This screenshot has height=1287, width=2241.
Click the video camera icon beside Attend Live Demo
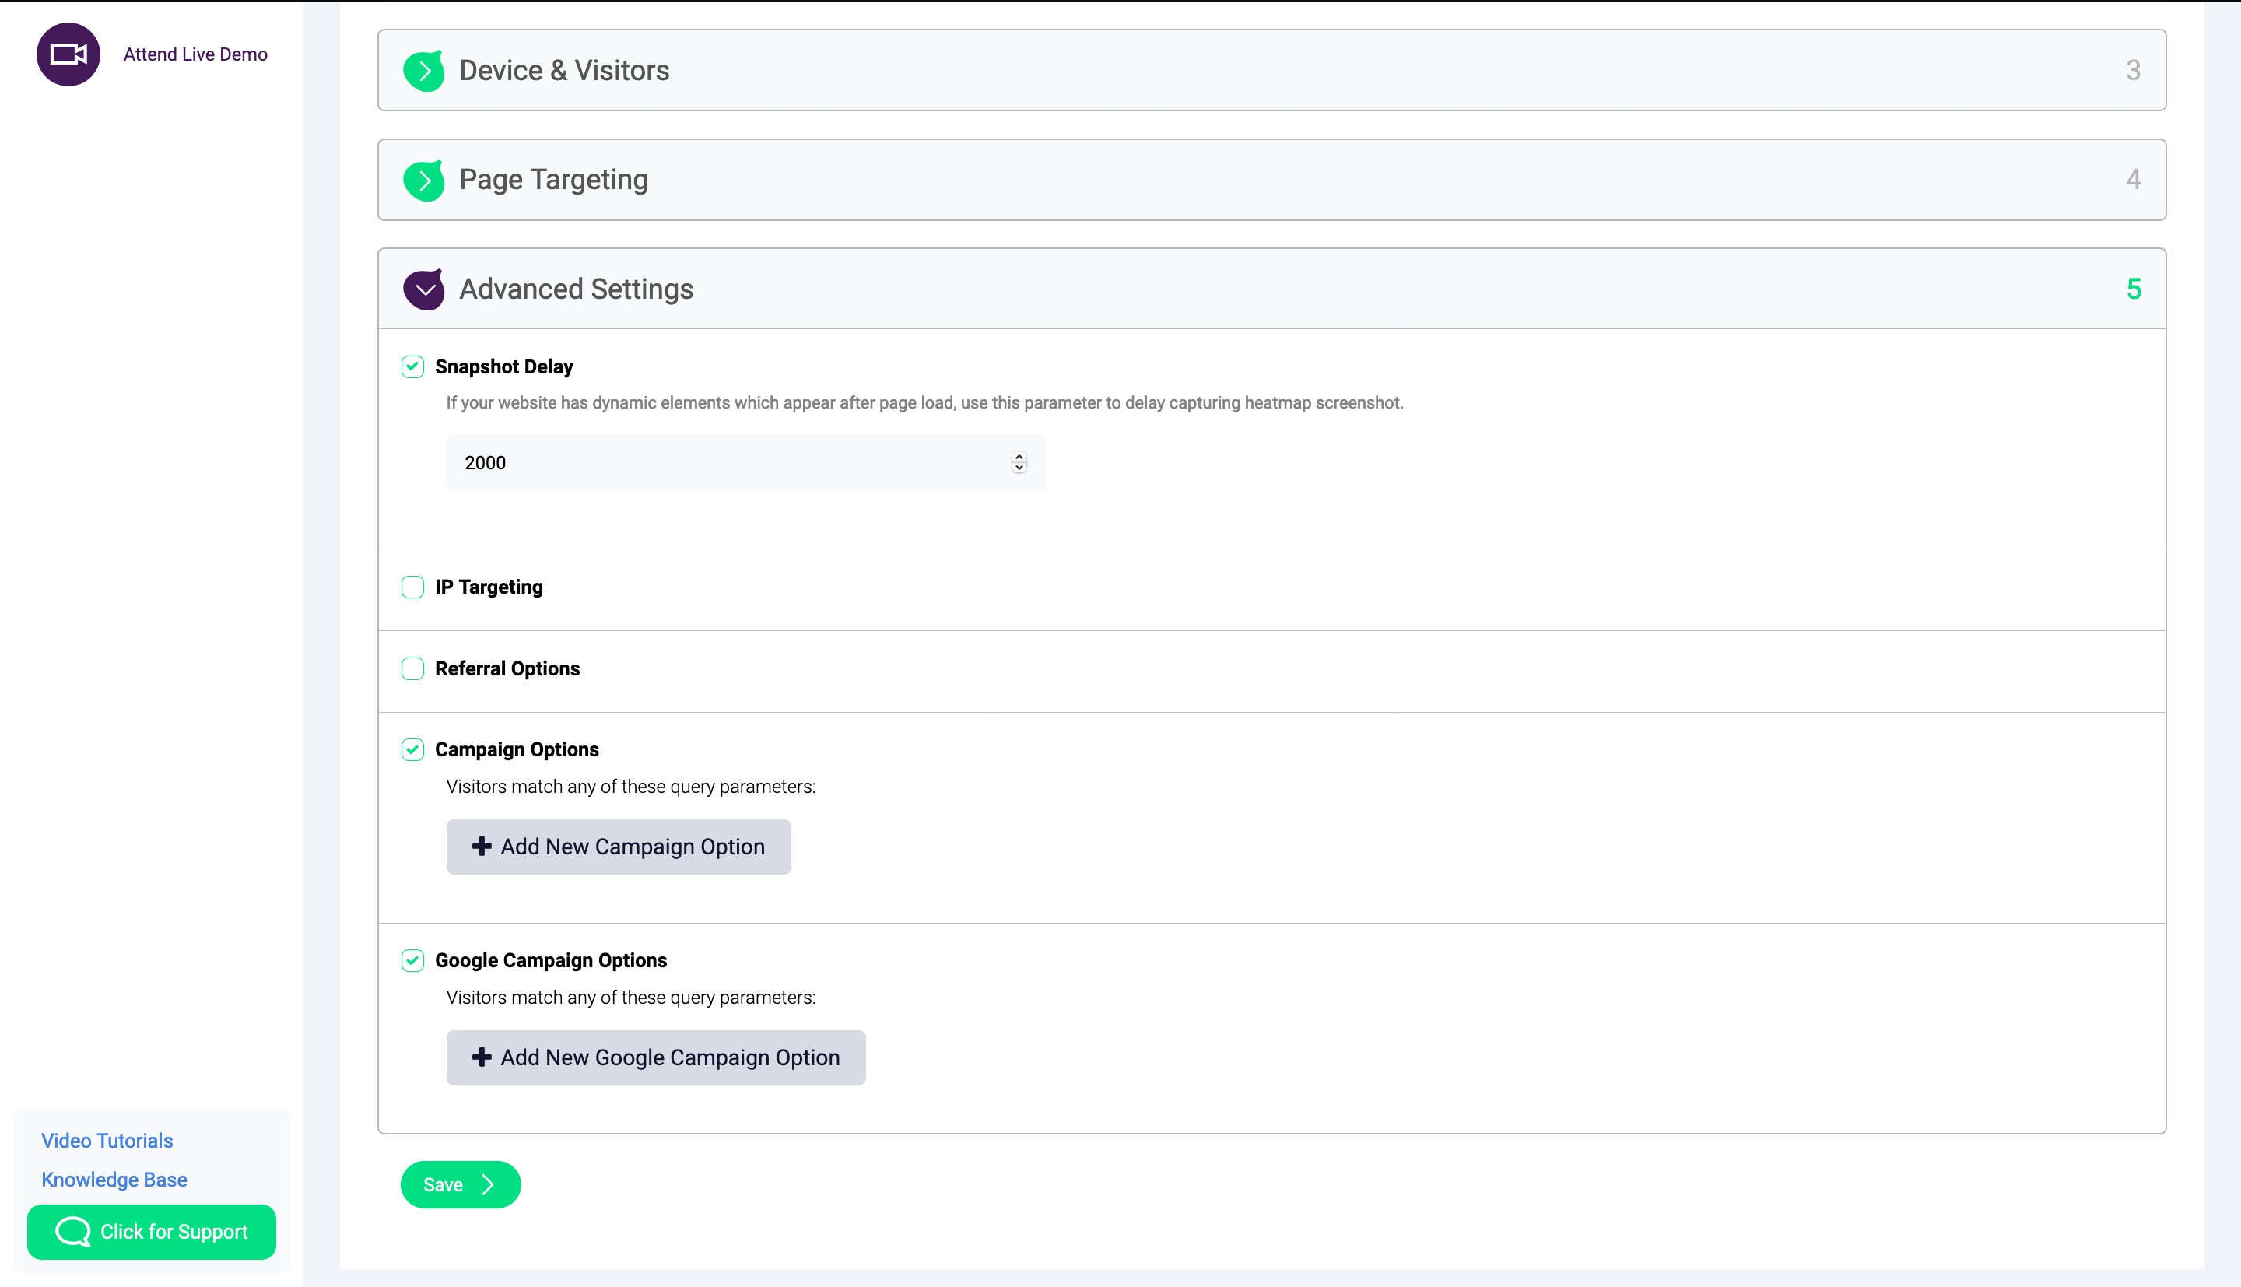click(68, 54)
